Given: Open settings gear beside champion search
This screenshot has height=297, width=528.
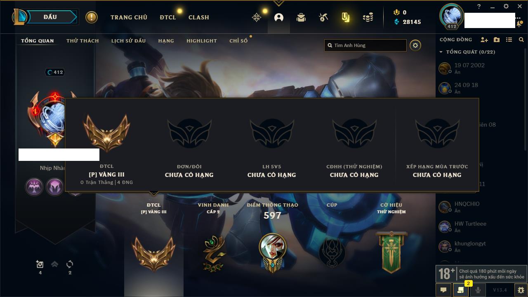Looking at the screenshot, I should pyautogui.click(x=415, y=45).
